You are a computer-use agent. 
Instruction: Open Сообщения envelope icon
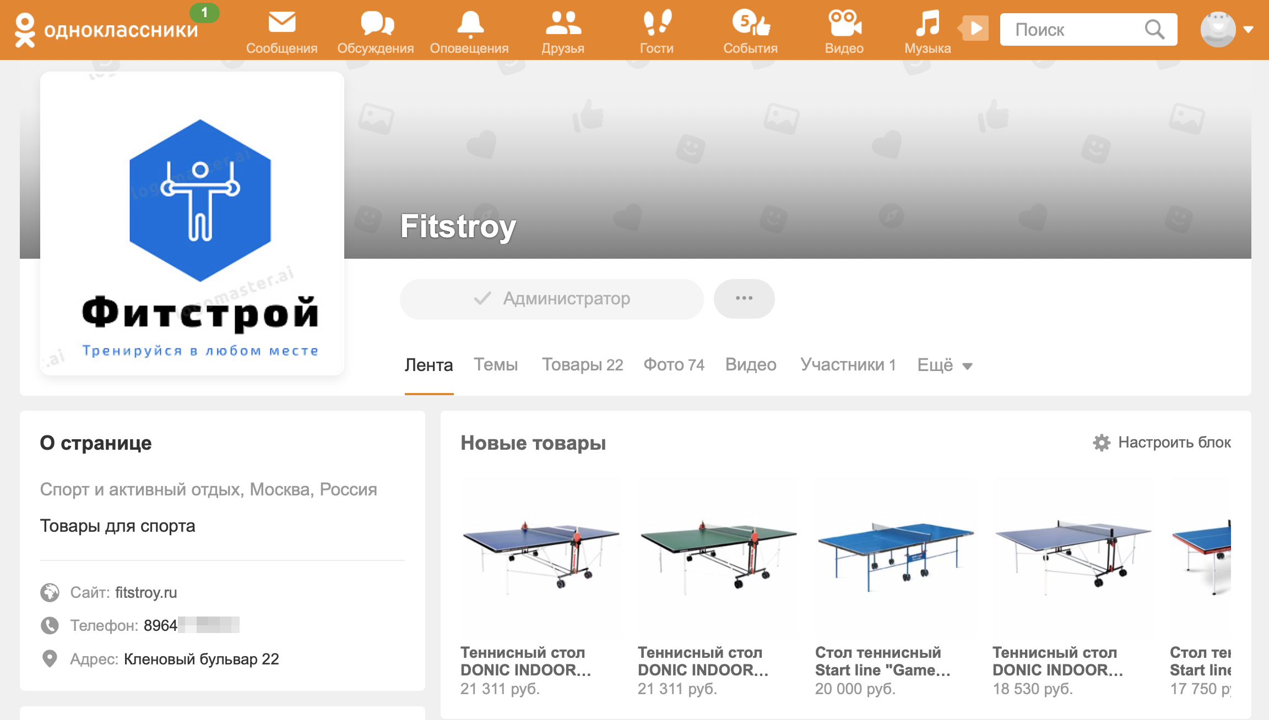coord(282,23)
